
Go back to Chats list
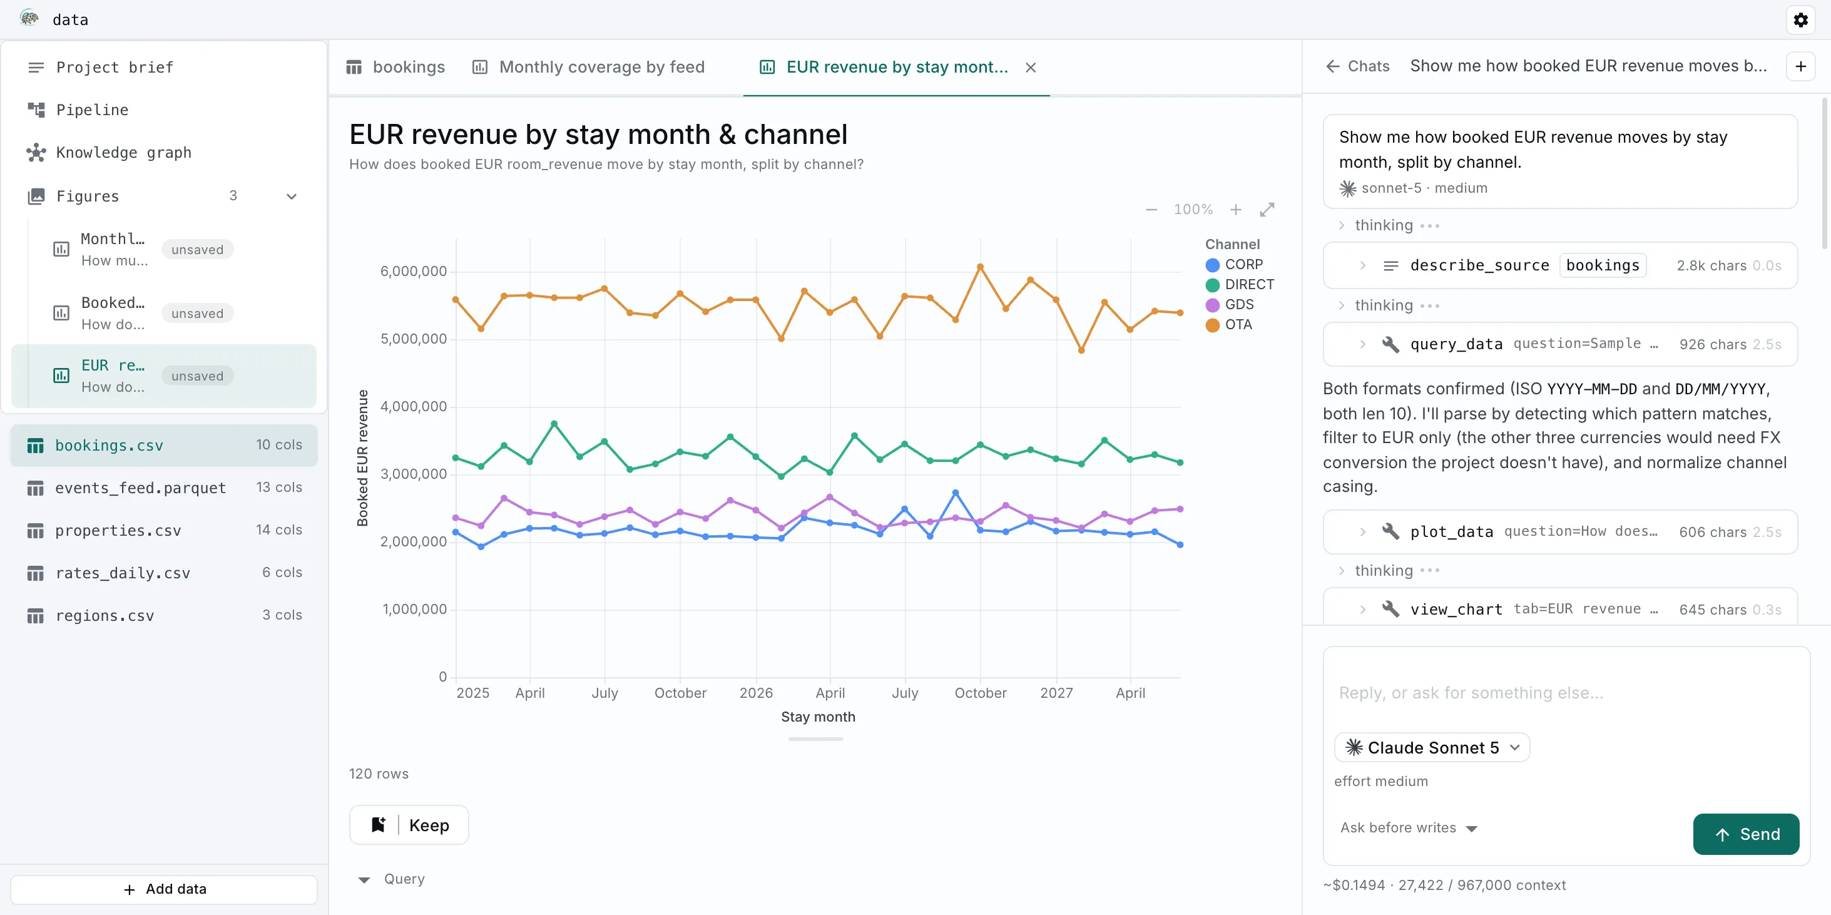click(x=1358, y=66)
